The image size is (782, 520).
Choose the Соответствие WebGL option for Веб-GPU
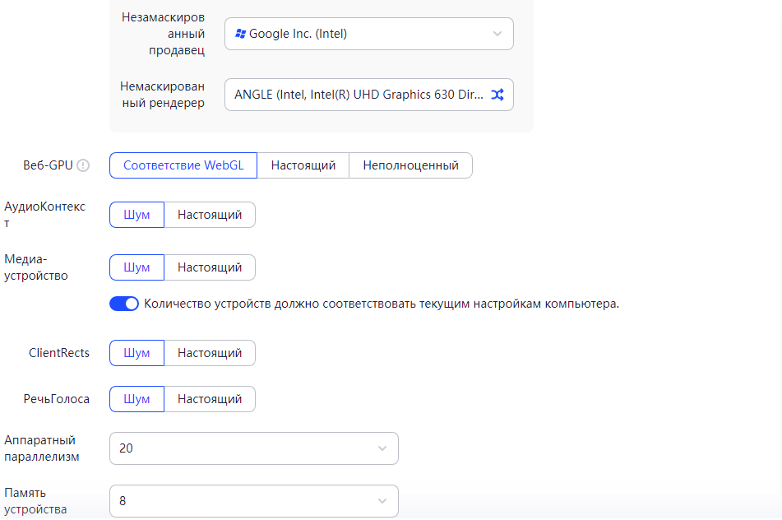[x=183, y=165]
